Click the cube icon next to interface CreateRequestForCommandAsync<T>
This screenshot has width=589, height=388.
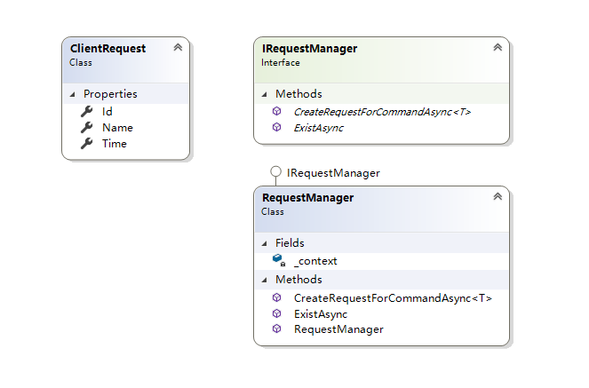(x=277, y=112)
